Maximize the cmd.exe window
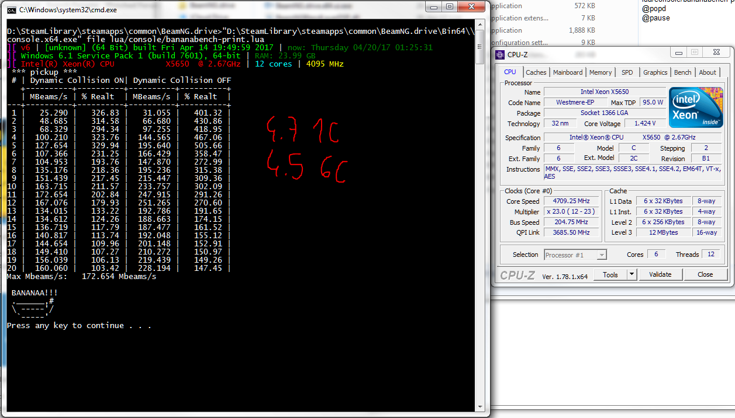Screen dimensions: 735x418 pyautogui.click(x=449, y=6)
